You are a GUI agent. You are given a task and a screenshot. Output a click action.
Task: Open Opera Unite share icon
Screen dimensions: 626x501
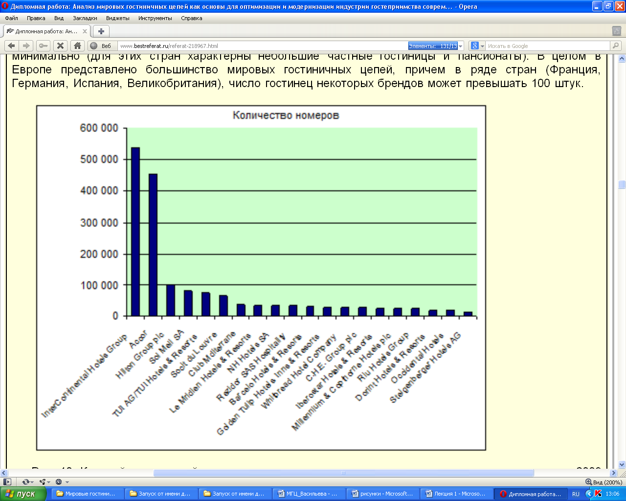43,482
